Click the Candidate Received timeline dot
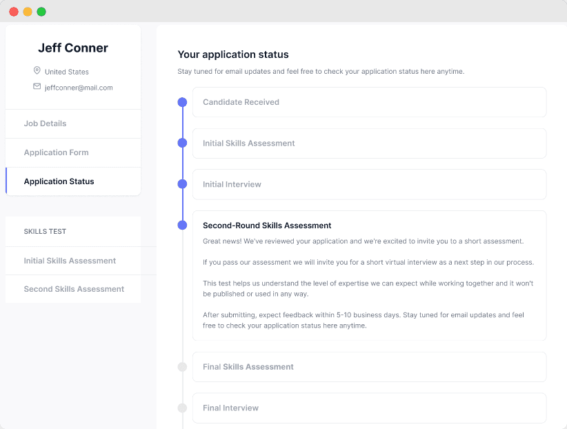The image size is (567, 429). (x=182, y=102)
